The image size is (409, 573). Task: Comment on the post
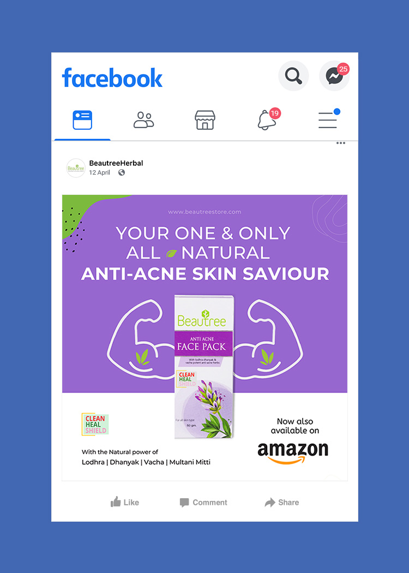tap(203, 503)
